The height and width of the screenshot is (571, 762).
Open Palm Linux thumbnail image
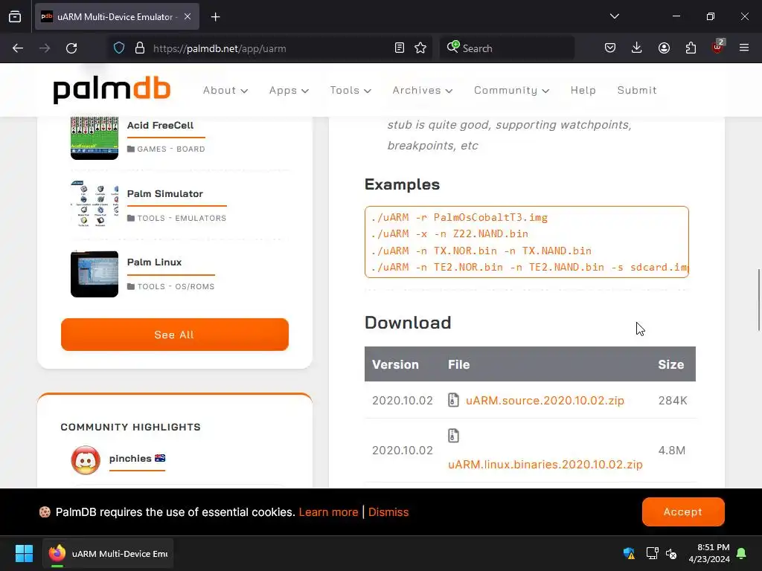click(95, 274)
